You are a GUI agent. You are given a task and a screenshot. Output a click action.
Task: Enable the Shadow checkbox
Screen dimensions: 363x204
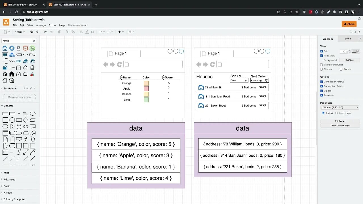click(322, 69)
